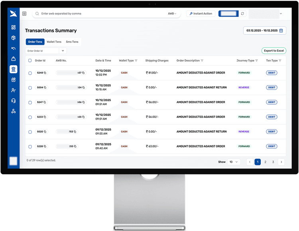Screen dimensions: 299x231
Task: Toggle the sidebar collapse menu icon
Action: pyautogui.click(x=24, y=14)
